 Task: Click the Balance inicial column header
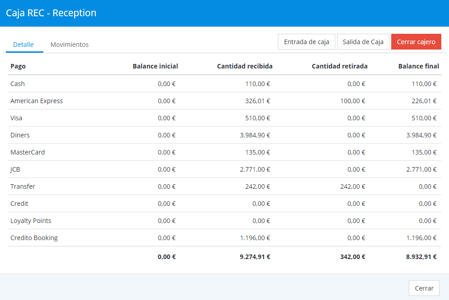point(155,66)
